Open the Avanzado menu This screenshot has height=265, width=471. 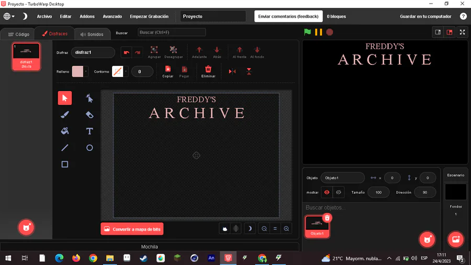(x=113, y=16)
